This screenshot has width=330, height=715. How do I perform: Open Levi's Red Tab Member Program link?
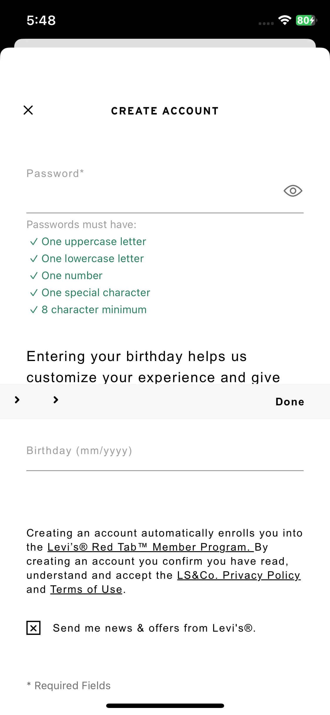coord(150,547)
